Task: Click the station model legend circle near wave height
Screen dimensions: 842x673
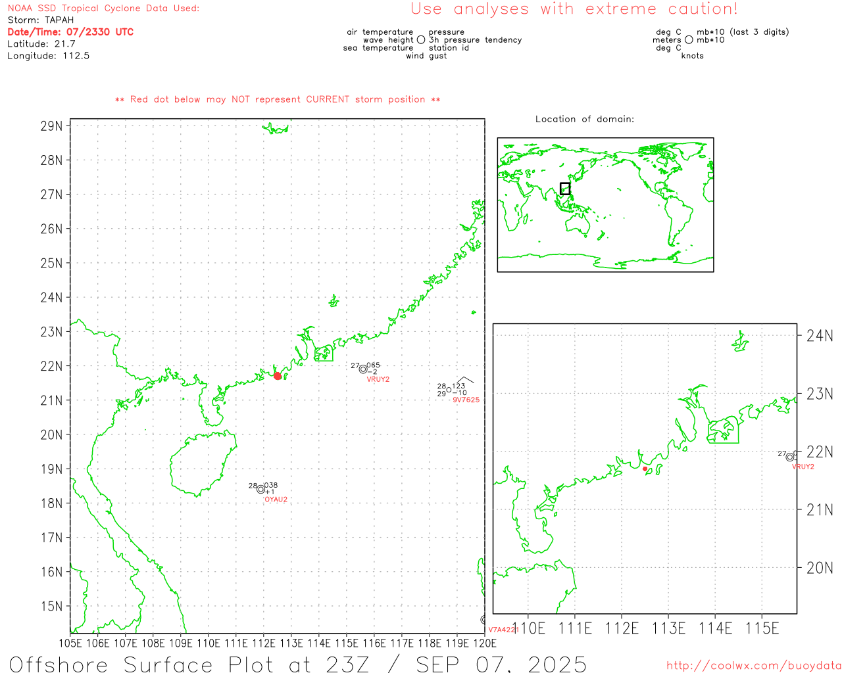Action: pyautogui.click(x=421, y=40)
